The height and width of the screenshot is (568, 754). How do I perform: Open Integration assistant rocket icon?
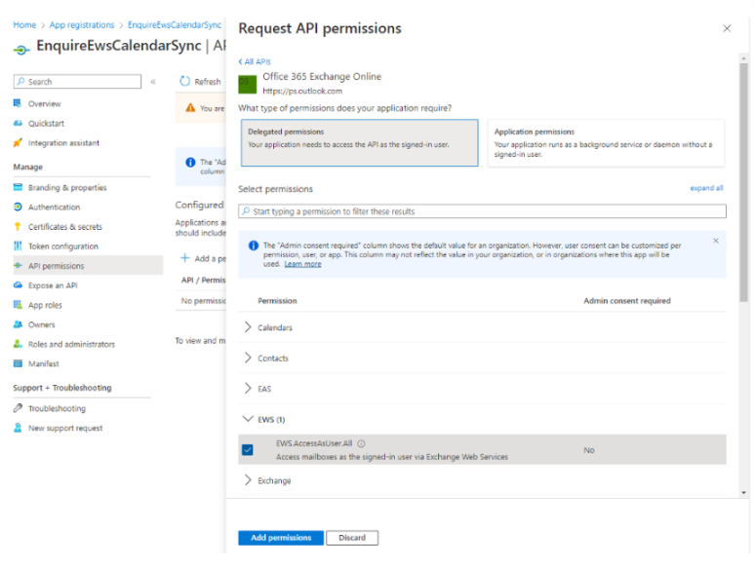click(x=18, y=142)
